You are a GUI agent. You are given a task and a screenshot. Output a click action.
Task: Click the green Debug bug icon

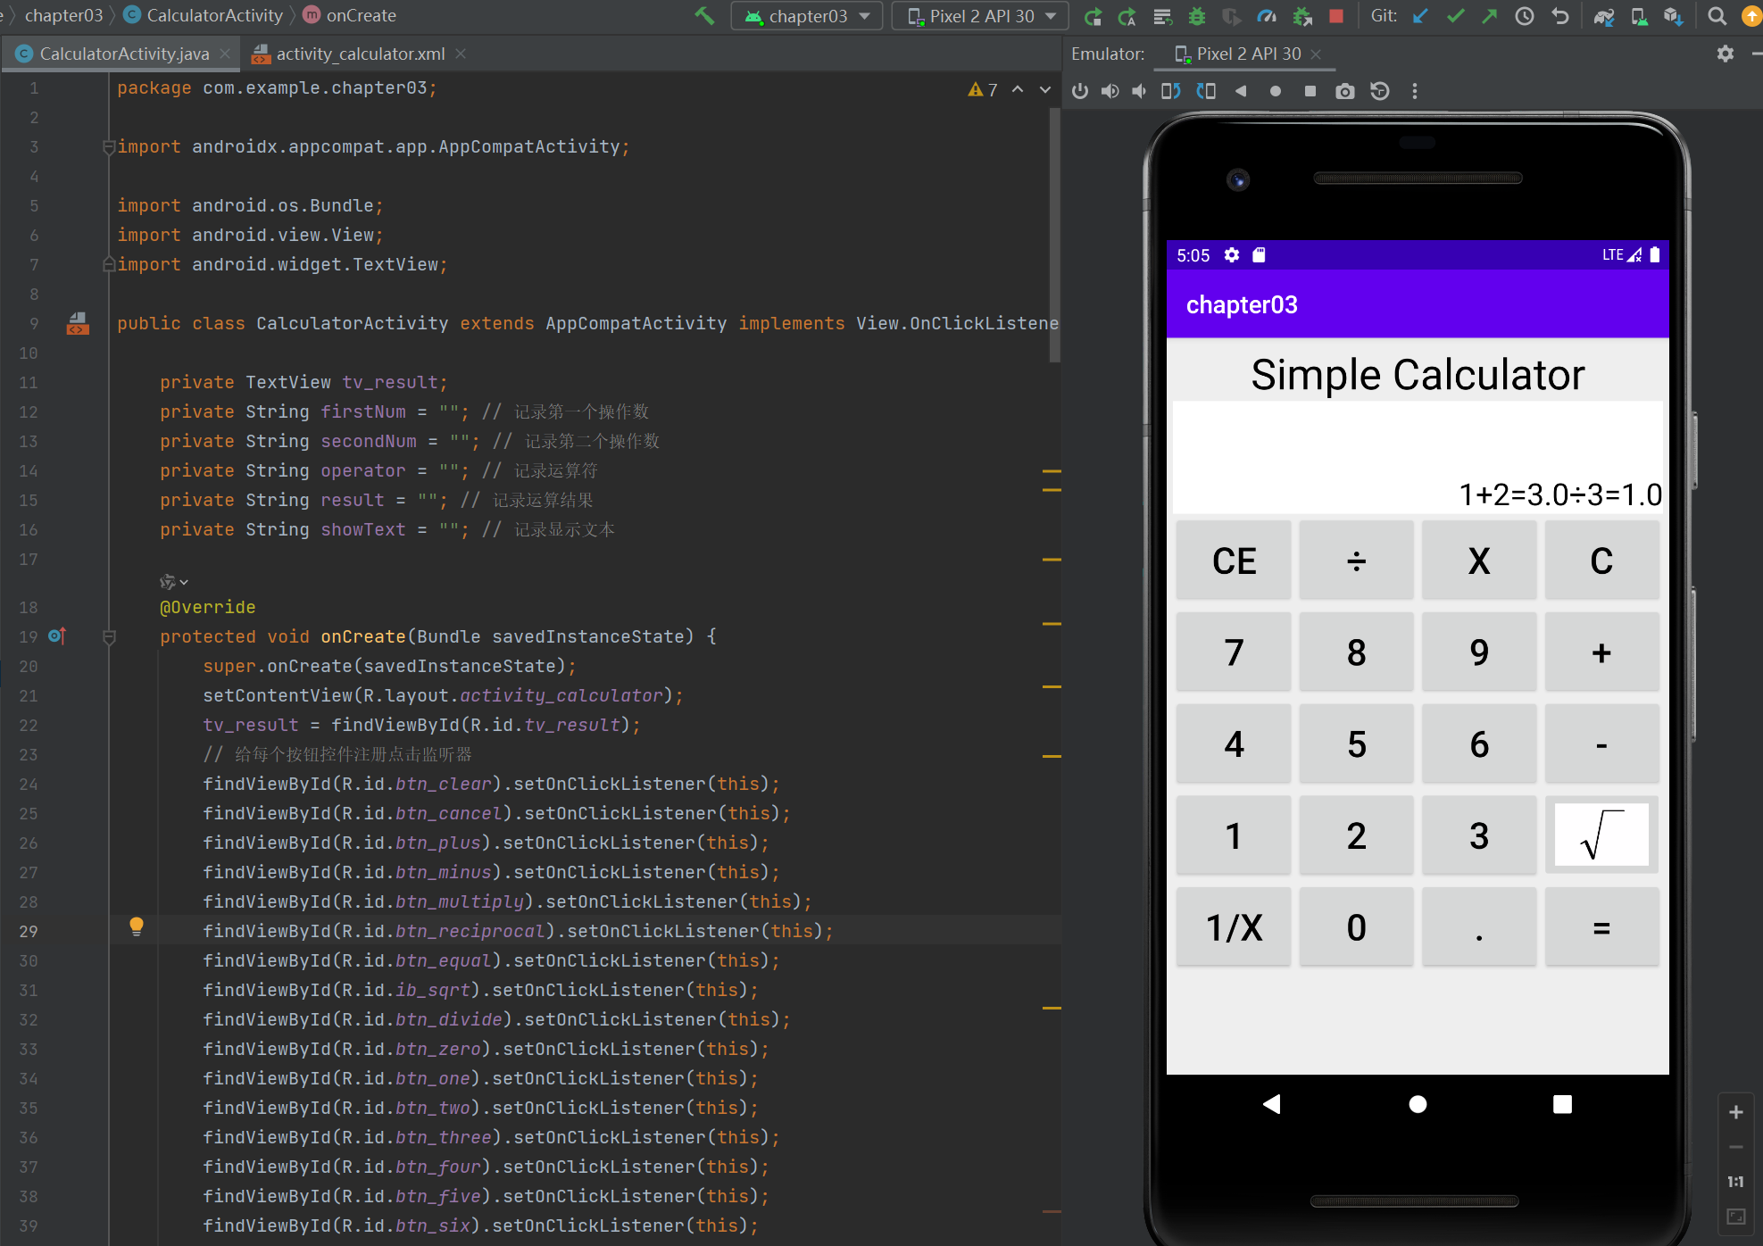[x=1197, y=16]
